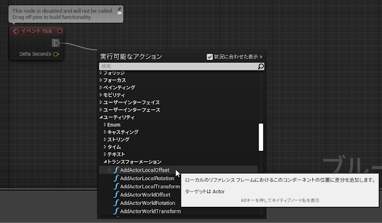
Task: Click the Event Tick execution output pin
Action: tap(56, 43)
